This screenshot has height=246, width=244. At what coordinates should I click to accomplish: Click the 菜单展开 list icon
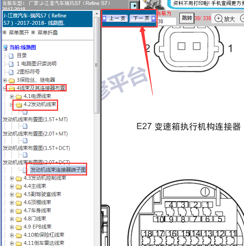(5, 33)
